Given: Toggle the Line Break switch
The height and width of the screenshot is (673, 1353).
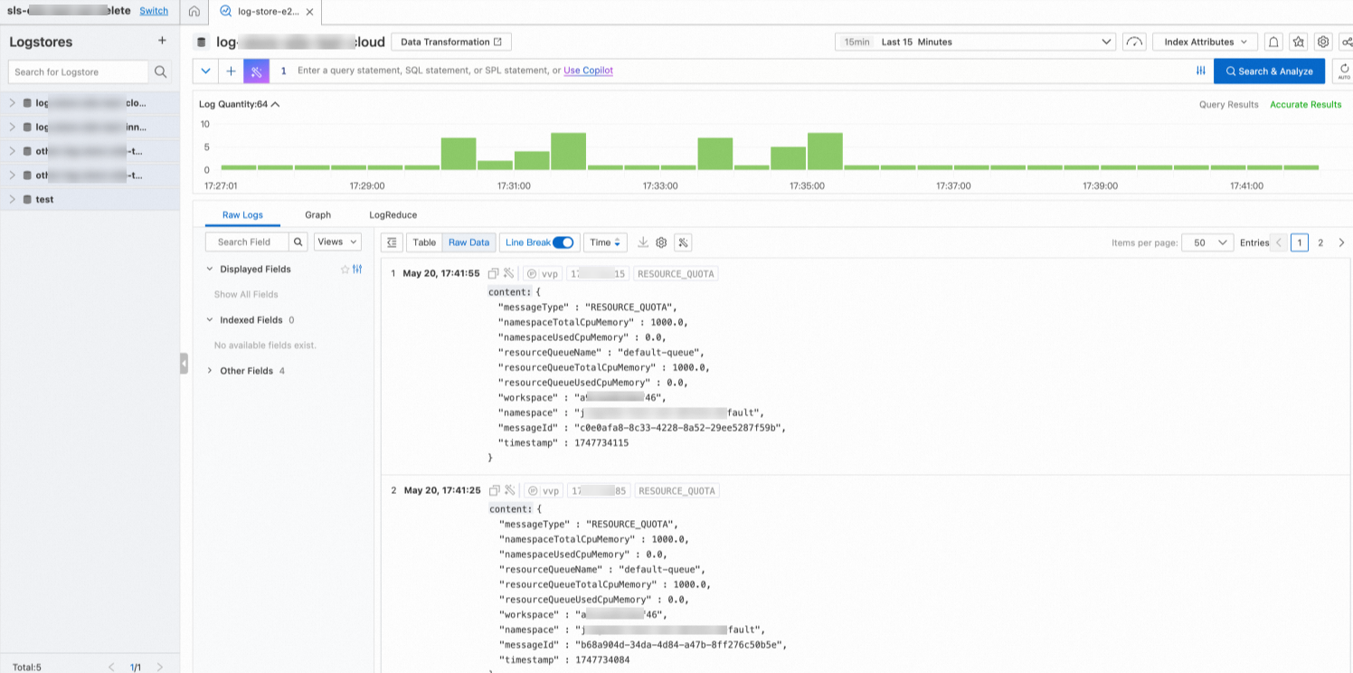Looking at the screenshot, I should point(563,242).
